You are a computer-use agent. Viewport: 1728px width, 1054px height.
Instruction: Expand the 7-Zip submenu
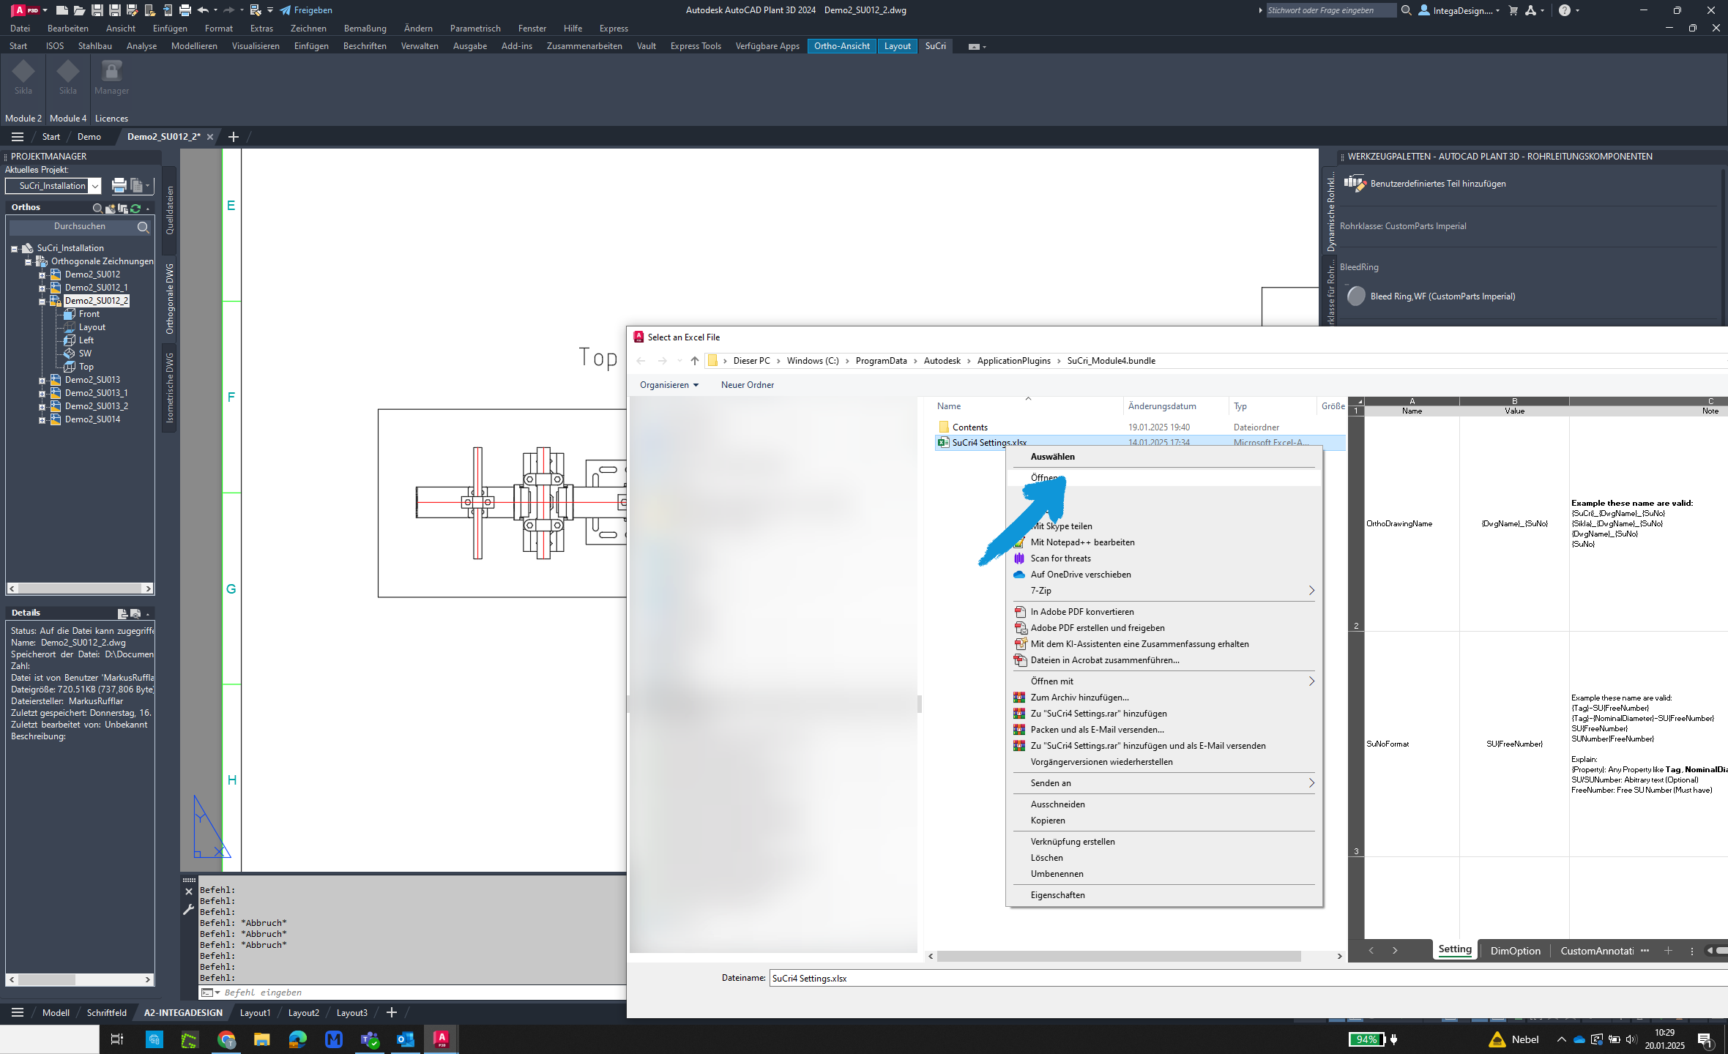point(1163,591)
